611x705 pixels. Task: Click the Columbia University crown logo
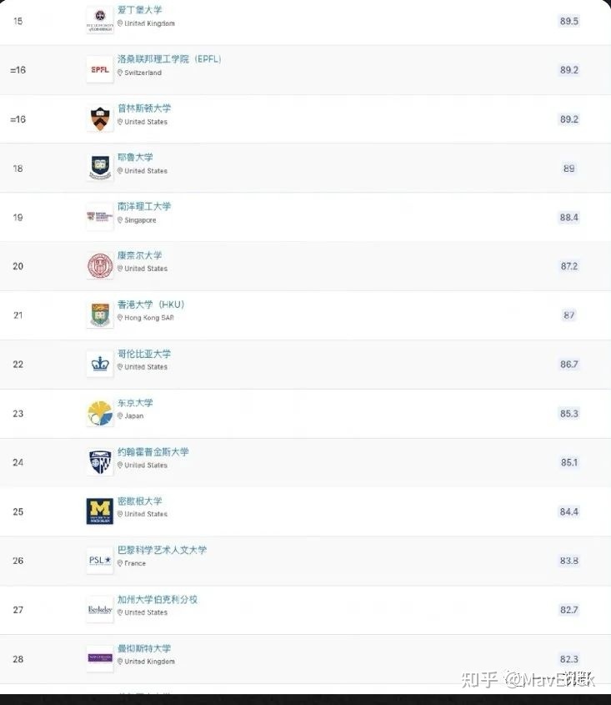100,364
